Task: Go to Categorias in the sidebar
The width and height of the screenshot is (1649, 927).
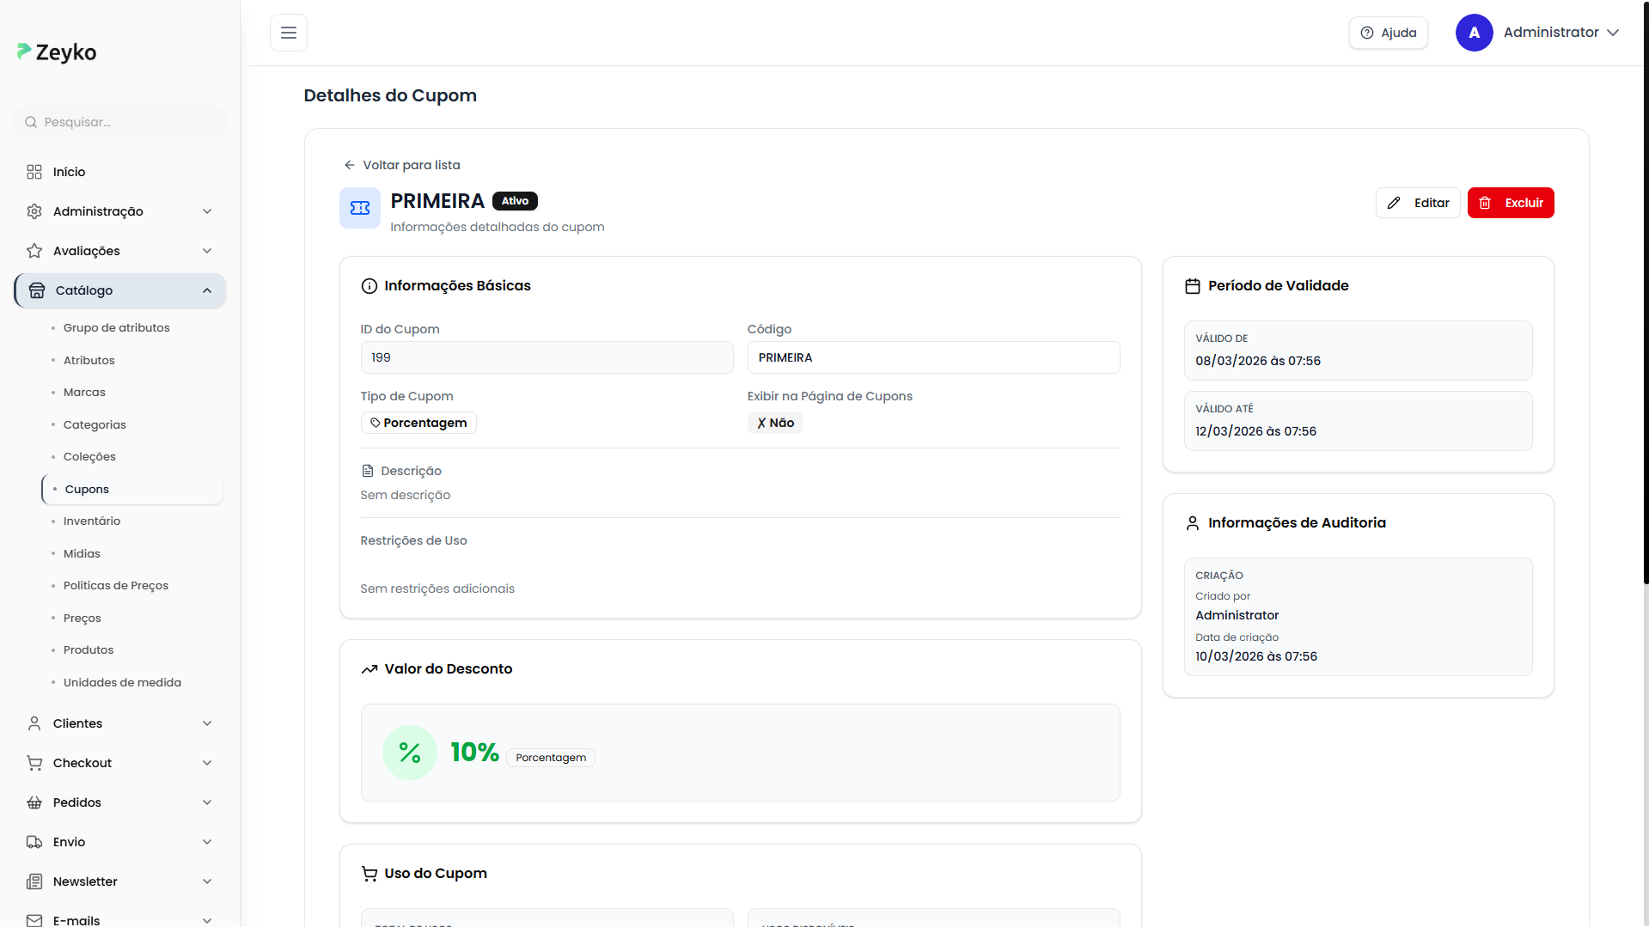Action: [x=95, y=424]
